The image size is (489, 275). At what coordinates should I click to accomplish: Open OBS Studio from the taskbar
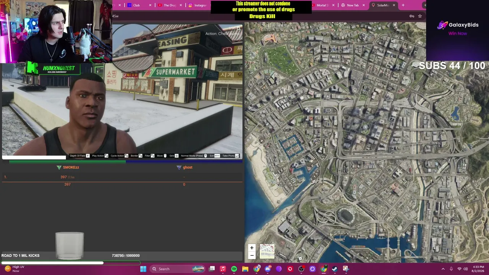[301, 269]
